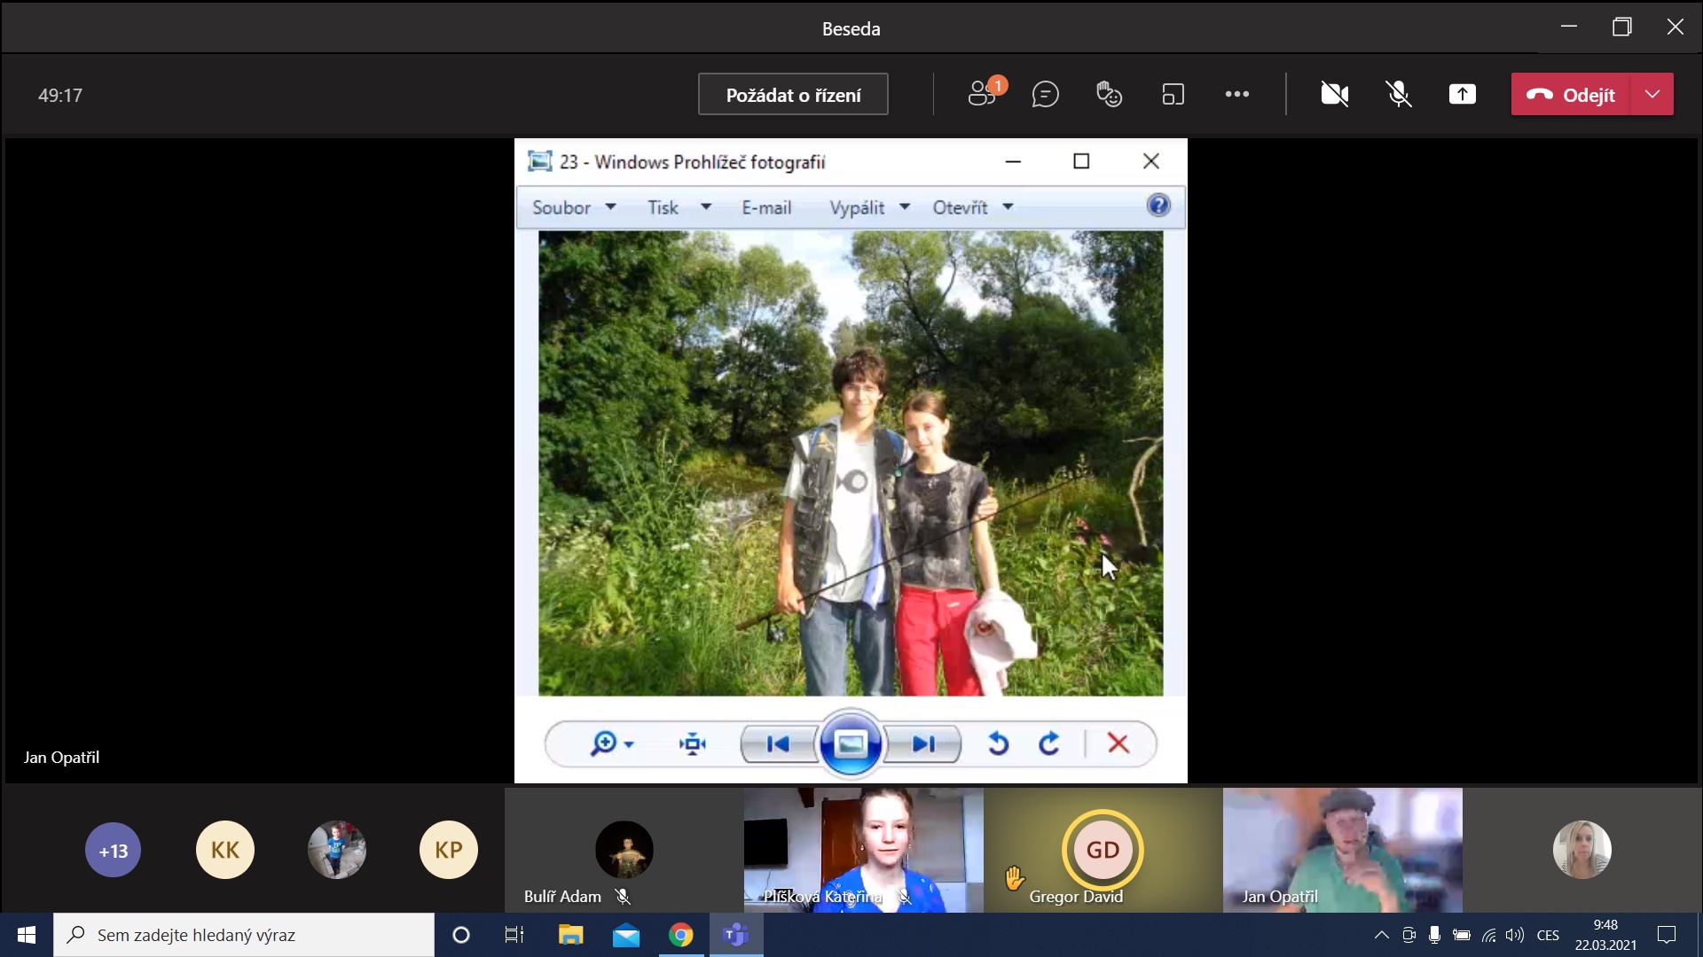Click the Odejít leave button
The height and width of the screenshot is (957, 1703).
point(1571,95)
